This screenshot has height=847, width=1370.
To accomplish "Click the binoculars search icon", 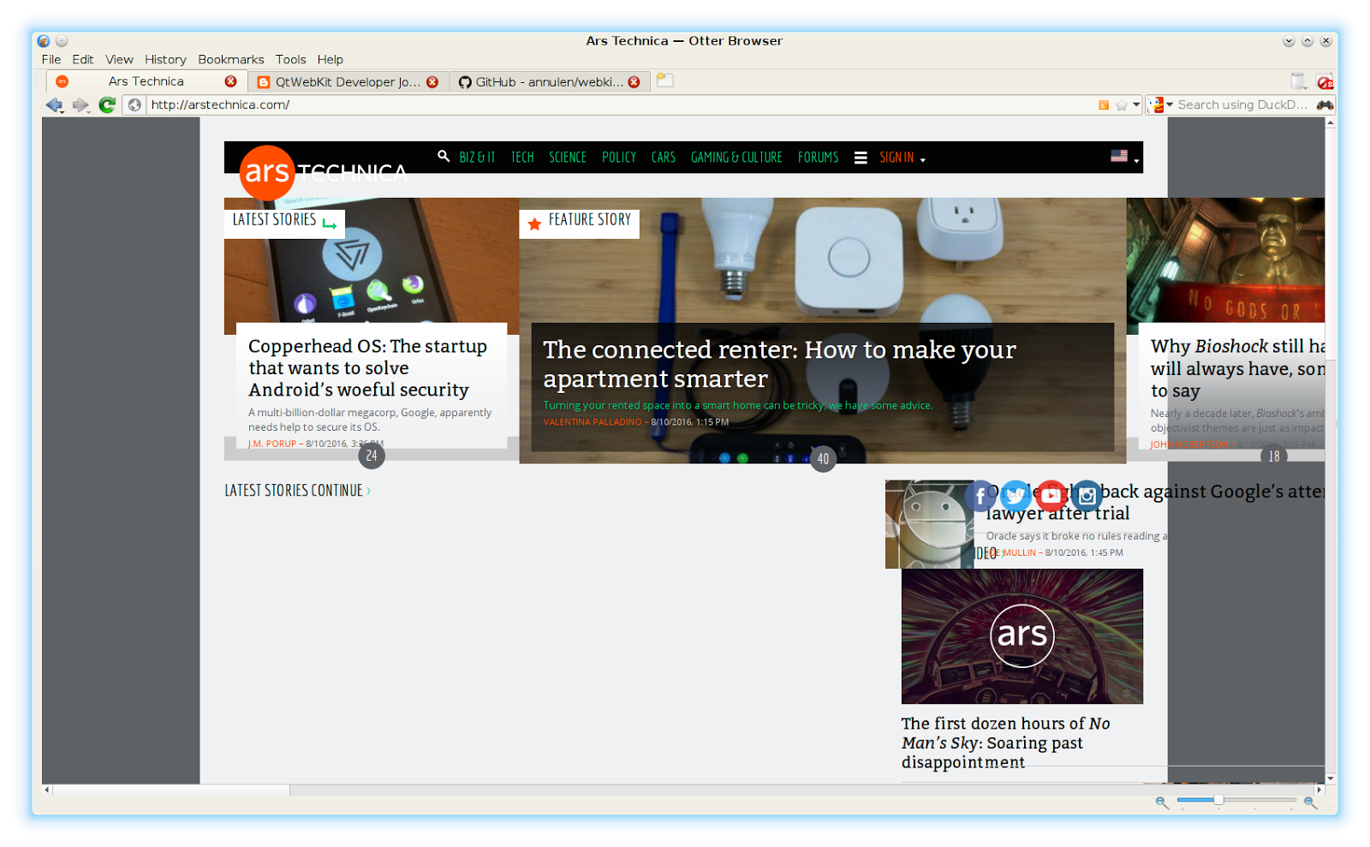I will (1325, 104).
